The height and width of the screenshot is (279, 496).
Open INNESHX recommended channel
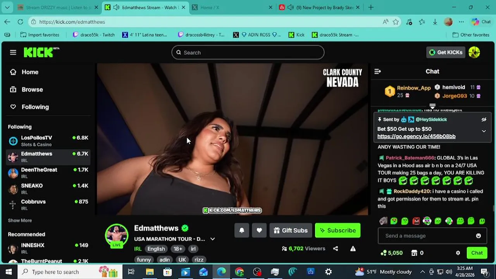coord(49,248)
